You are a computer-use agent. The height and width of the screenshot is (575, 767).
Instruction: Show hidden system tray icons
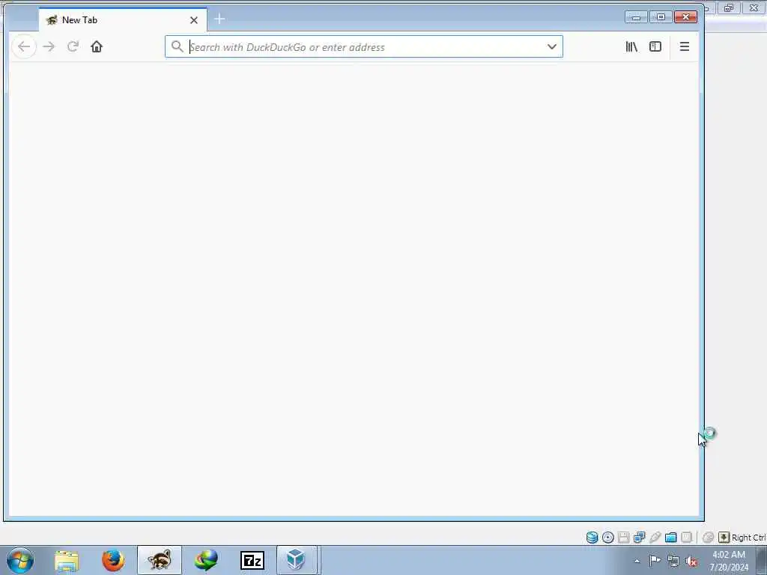(x=637, y=561)
